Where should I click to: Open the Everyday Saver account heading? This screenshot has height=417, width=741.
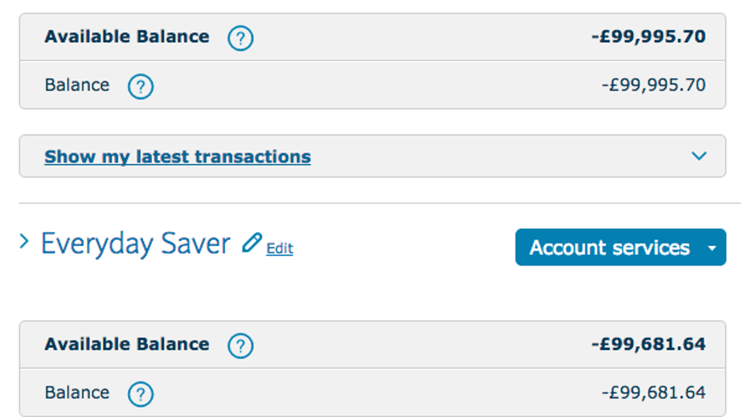[135, 244]
